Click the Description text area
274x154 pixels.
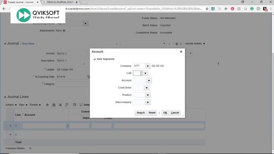click(x=70, y=61)
